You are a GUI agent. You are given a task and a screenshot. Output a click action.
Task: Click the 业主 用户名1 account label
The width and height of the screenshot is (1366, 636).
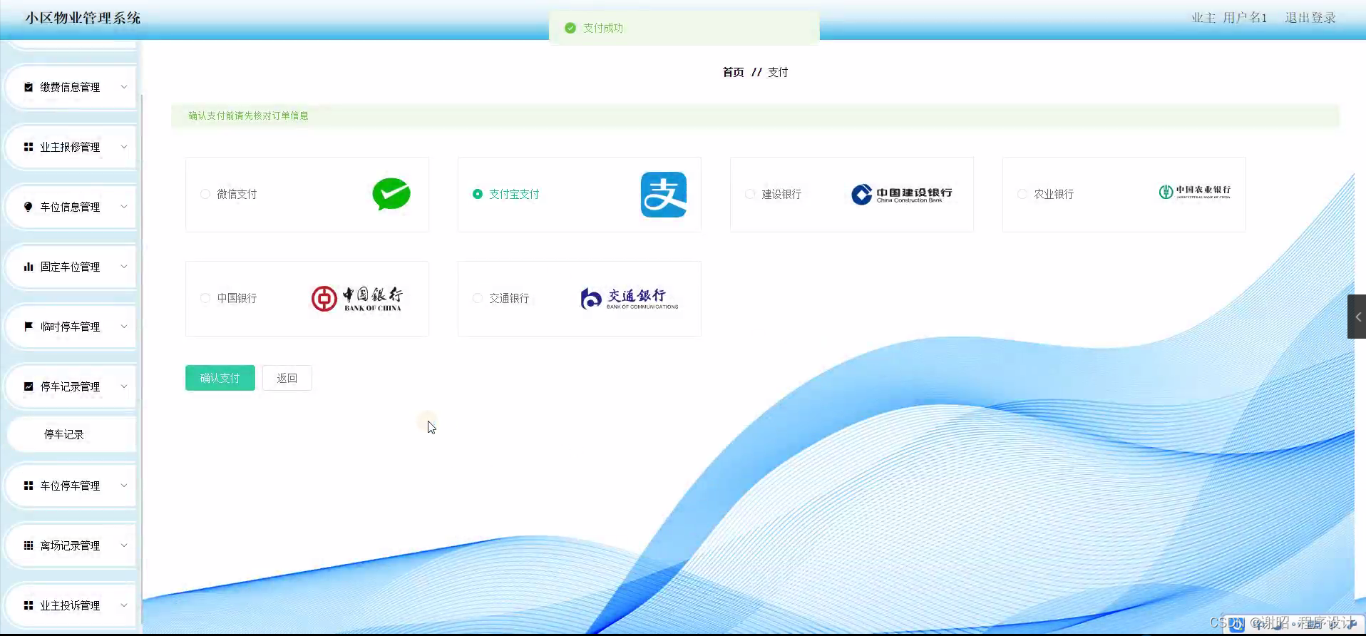click(x=1229, y=18)
